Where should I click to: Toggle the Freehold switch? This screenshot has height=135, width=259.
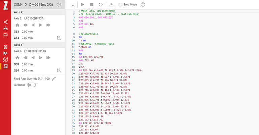(32, 85)
